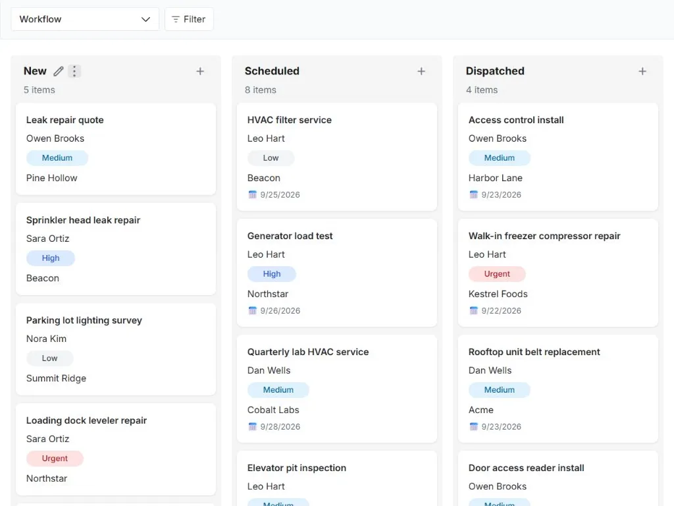Image resolution: width=674 pixels, height=506 pixels.
Task: Add an item to the Dispatched column
Action: tap(642, 71)
